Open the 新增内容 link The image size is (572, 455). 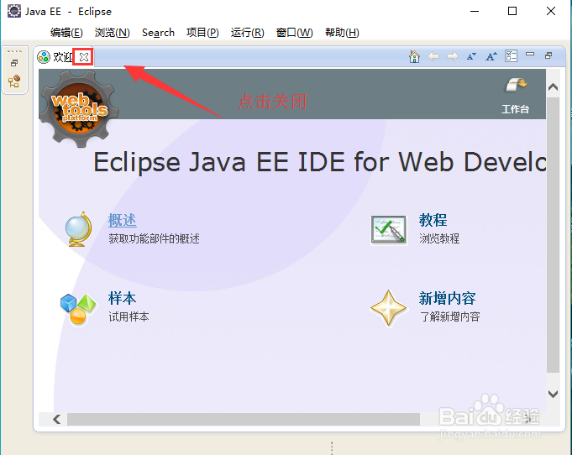pos(447,298)
